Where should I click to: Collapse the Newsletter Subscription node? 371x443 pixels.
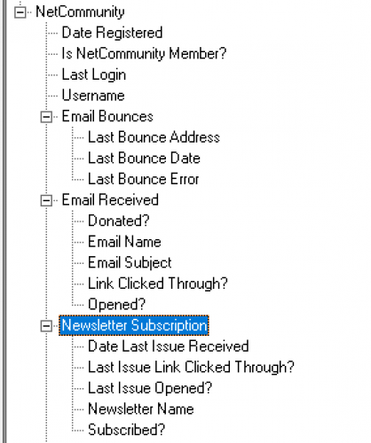tap(46, 326)
